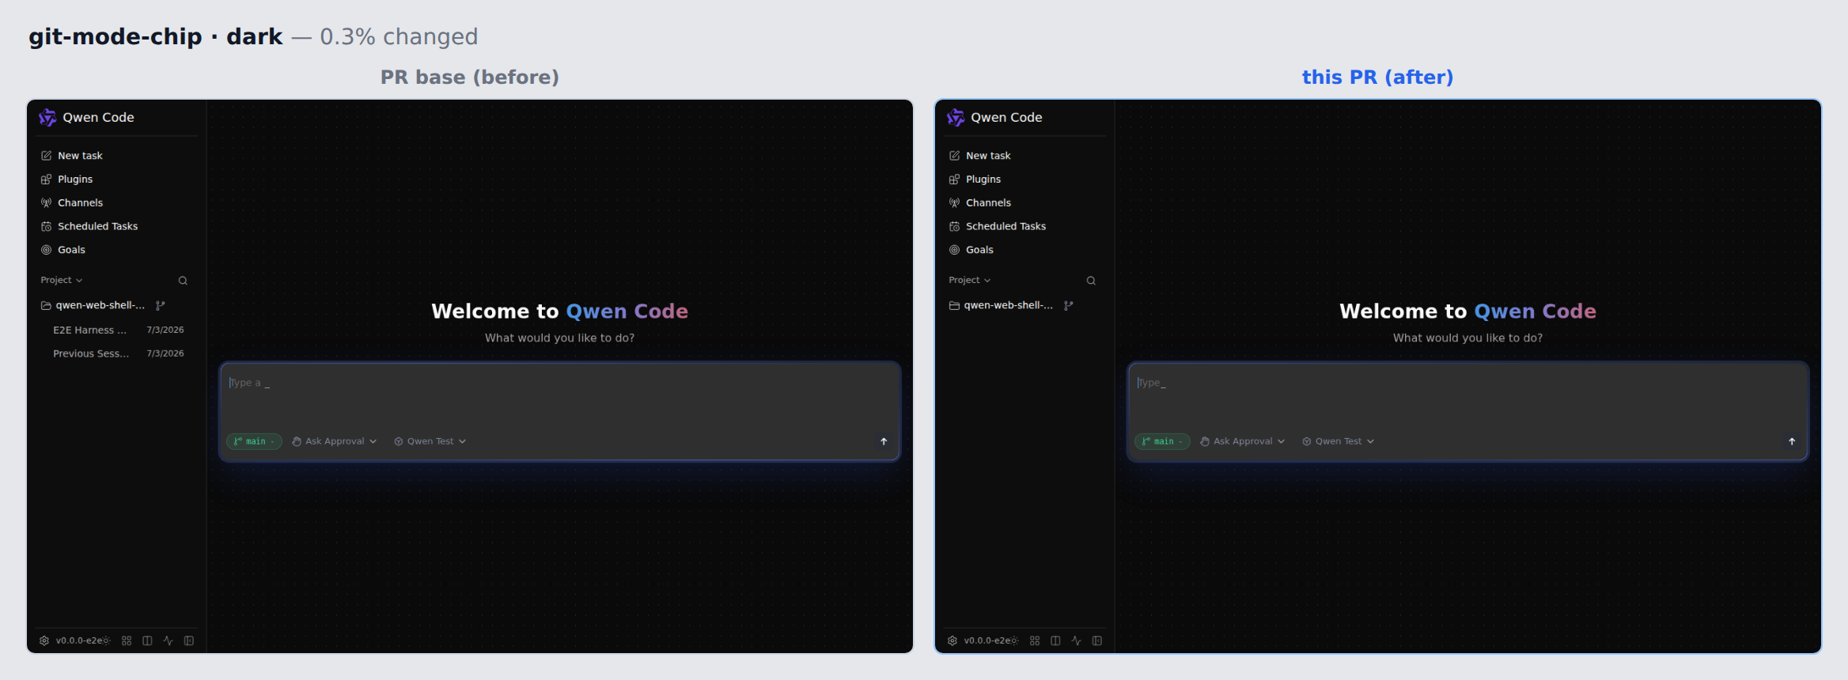Screen dimensions: 1848x680
Task: Open Qwen Test model dropdown, after panel
Action: [1339, 441]
